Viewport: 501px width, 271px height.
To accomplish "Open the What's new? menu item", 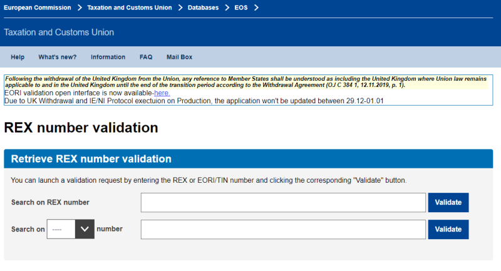I will tap(58, 57).
